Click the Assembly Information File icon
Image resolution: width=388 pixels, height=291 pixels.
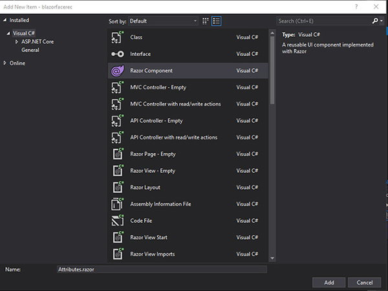pos(118,204)
